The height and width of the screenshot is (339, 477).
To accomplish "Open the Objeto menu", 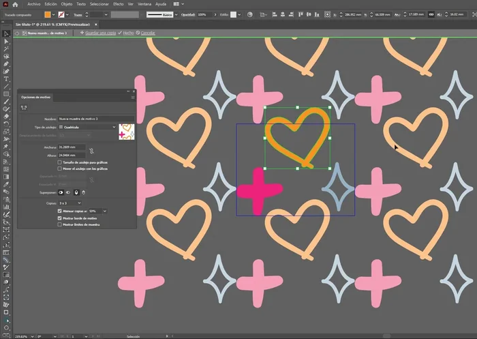I will [x=67, y=3].
